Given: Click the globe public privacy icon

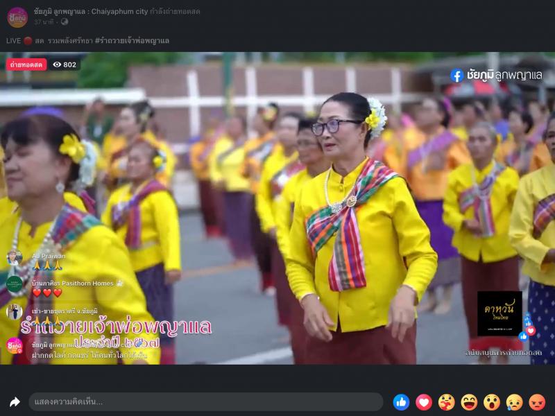Looking at the screenshot, I should coord(65,22).
